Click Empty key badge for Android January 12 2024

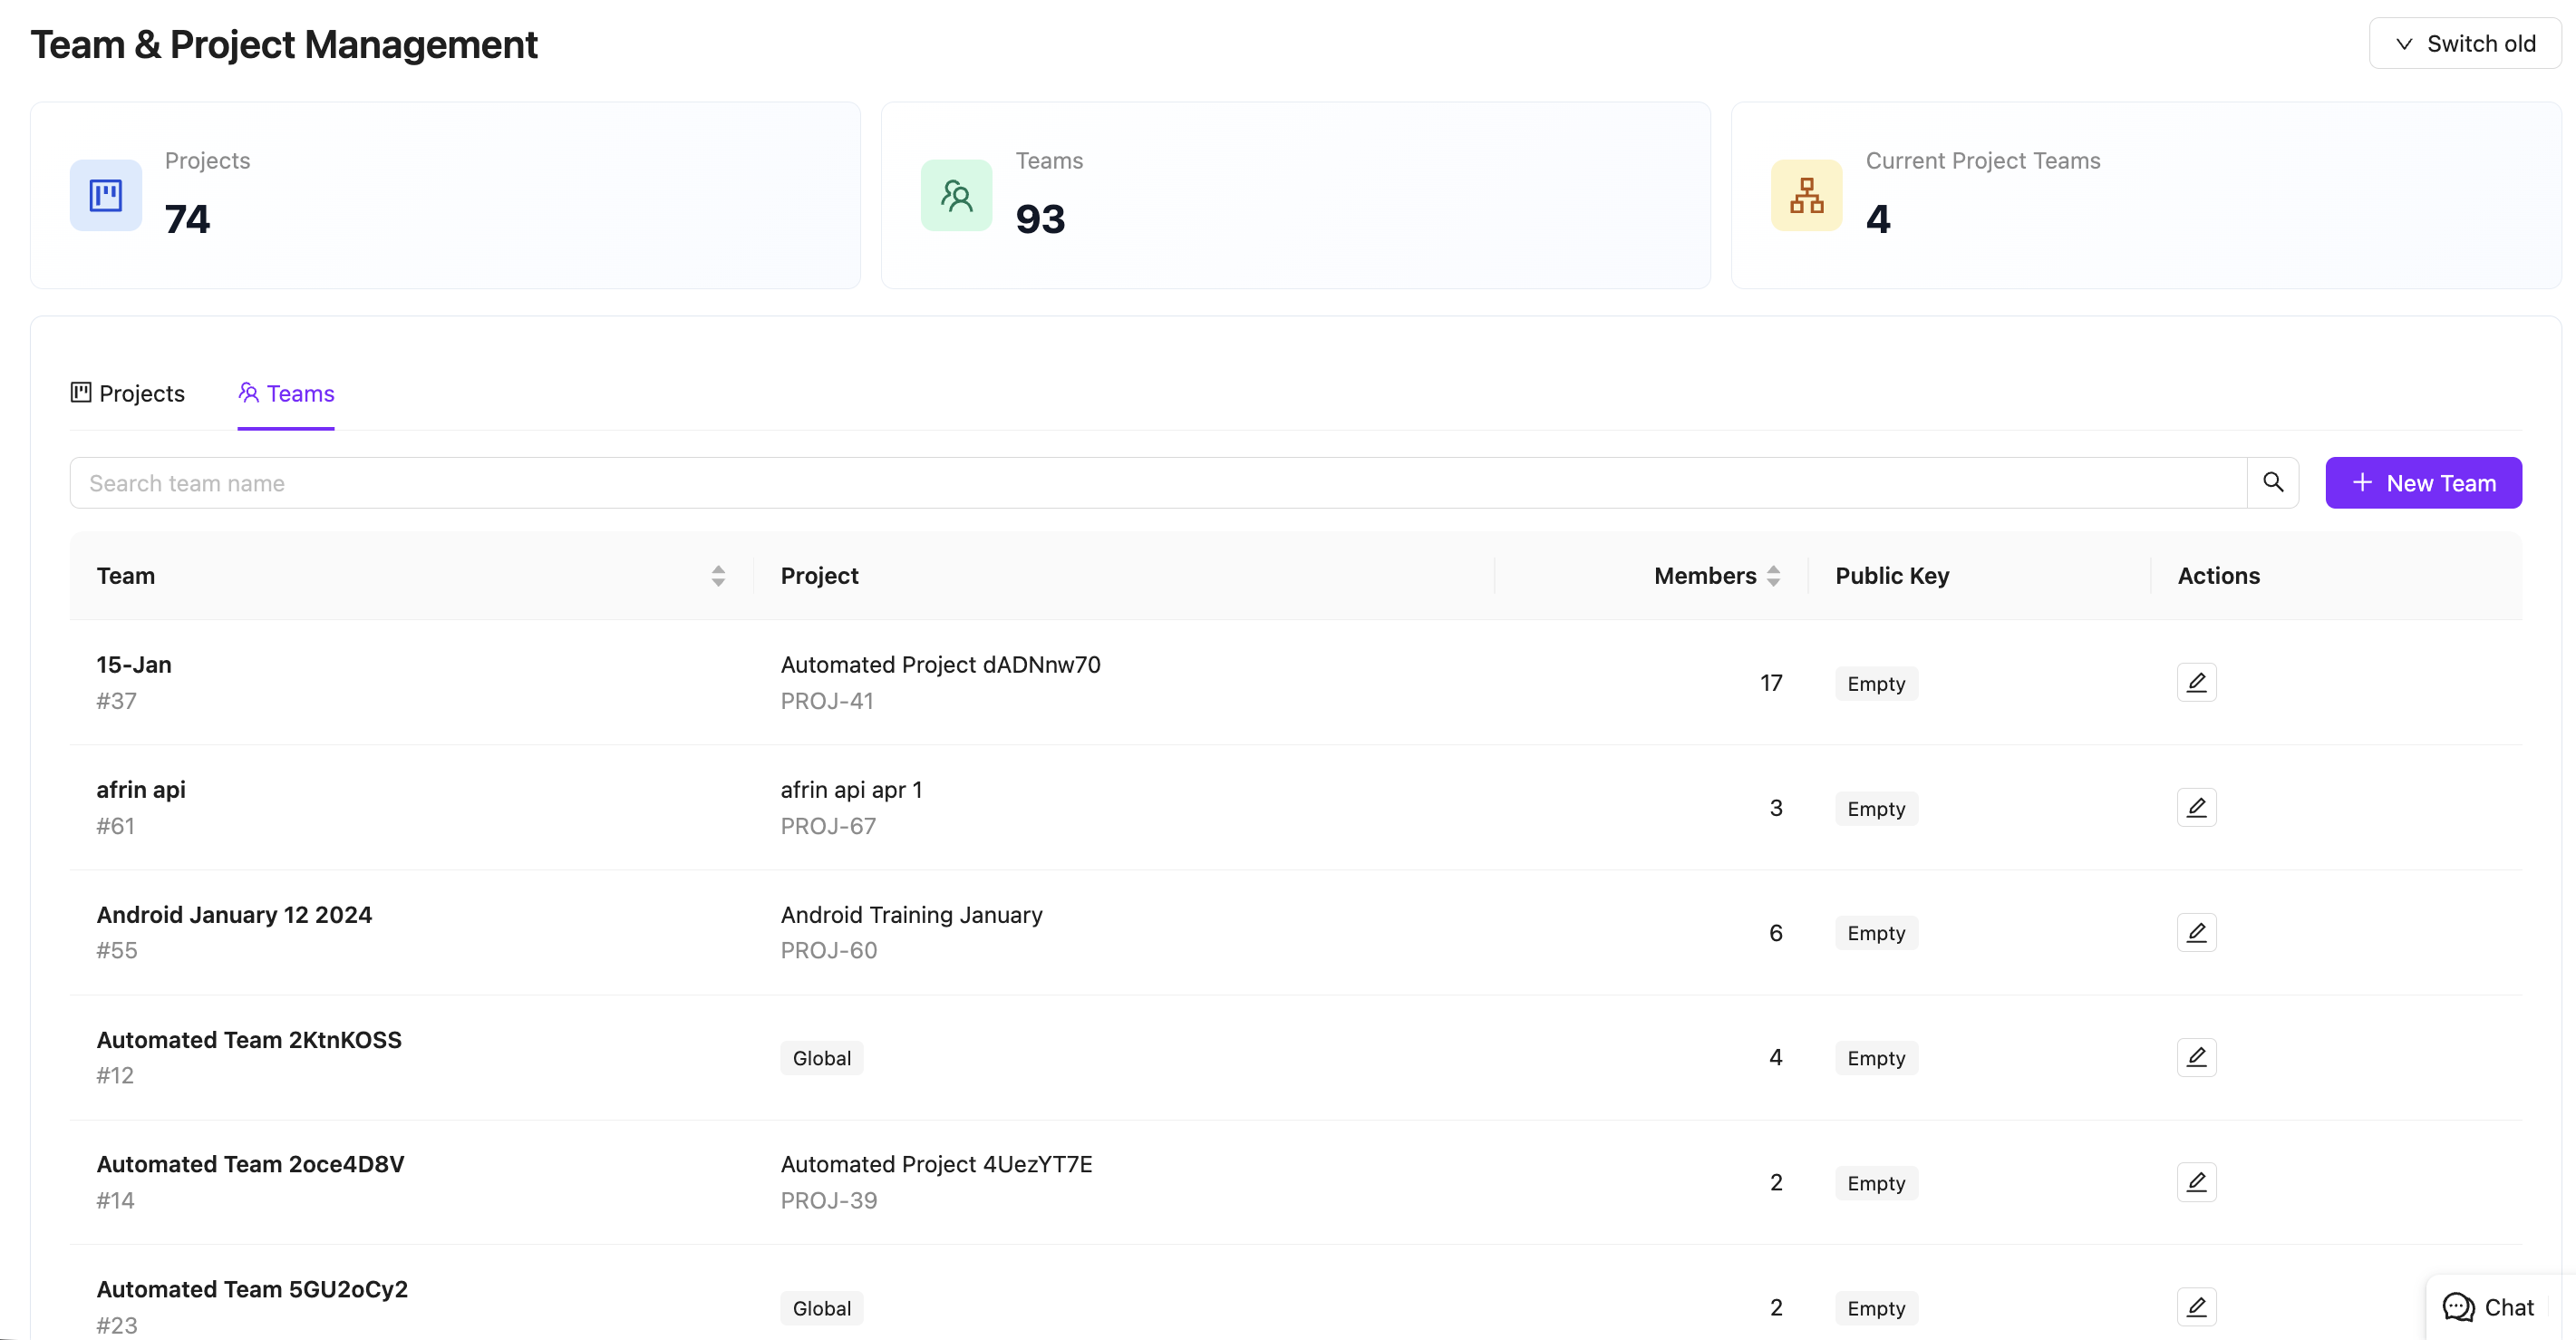tap(1876, 933)
